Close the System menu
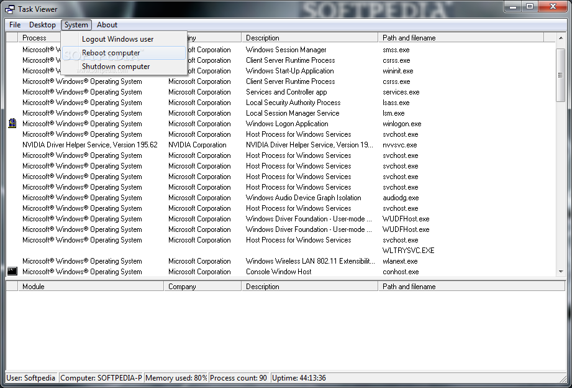 pyautogui.click(x=76, y=25)
